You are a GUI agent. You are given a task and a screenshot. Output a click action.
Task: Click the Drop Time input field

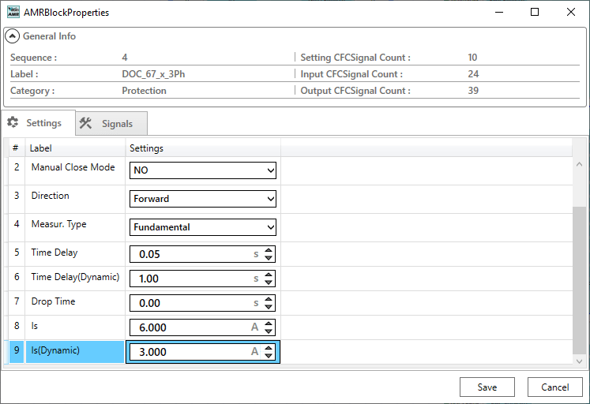pos(192,303)
